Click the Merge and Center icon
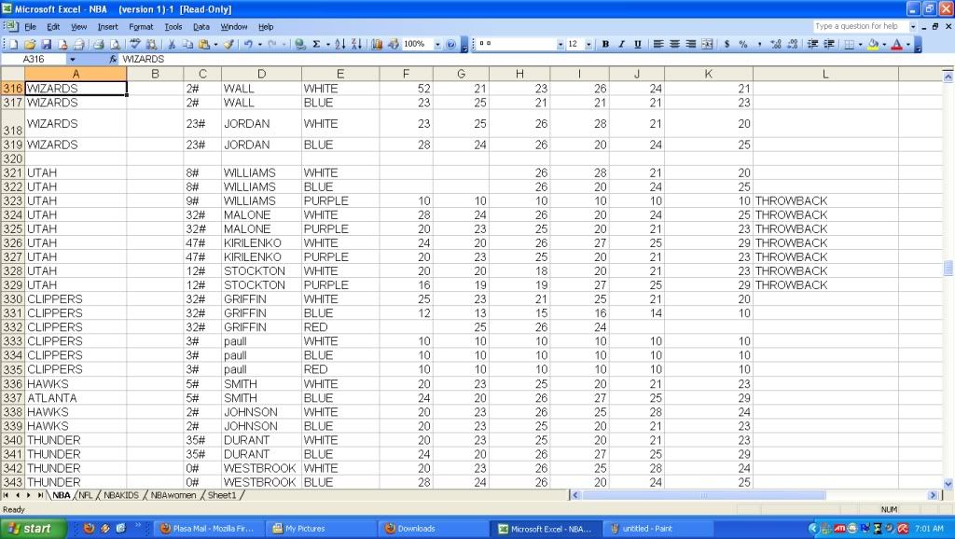Viewport: 955px width, 539px height. click(707, 44)
